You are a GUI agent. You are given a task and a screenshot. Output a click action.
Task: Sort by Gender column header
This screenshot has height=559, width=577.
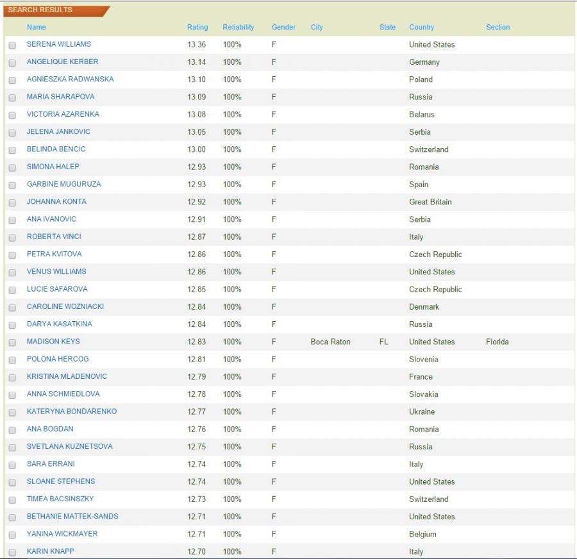(x=283, y=27)
